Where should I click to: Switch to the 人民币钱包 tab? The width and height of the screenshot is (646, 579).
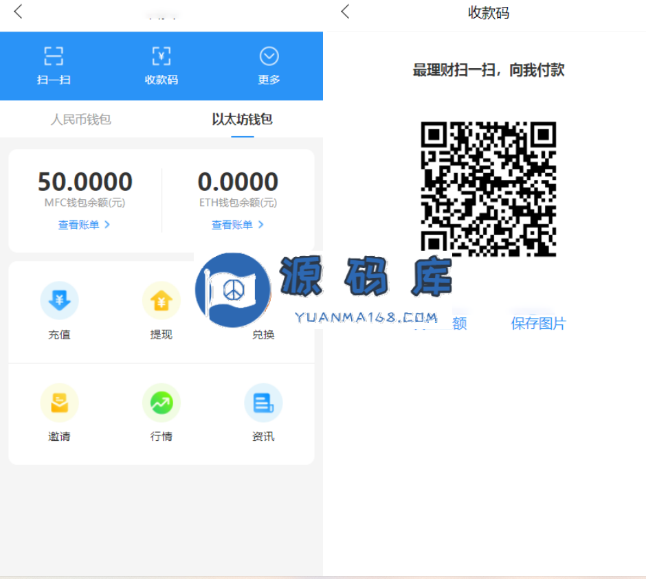click(x=81, y=120)
